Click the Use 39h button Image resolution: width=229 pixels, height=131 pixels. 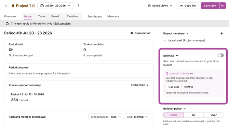click(174, 87)
